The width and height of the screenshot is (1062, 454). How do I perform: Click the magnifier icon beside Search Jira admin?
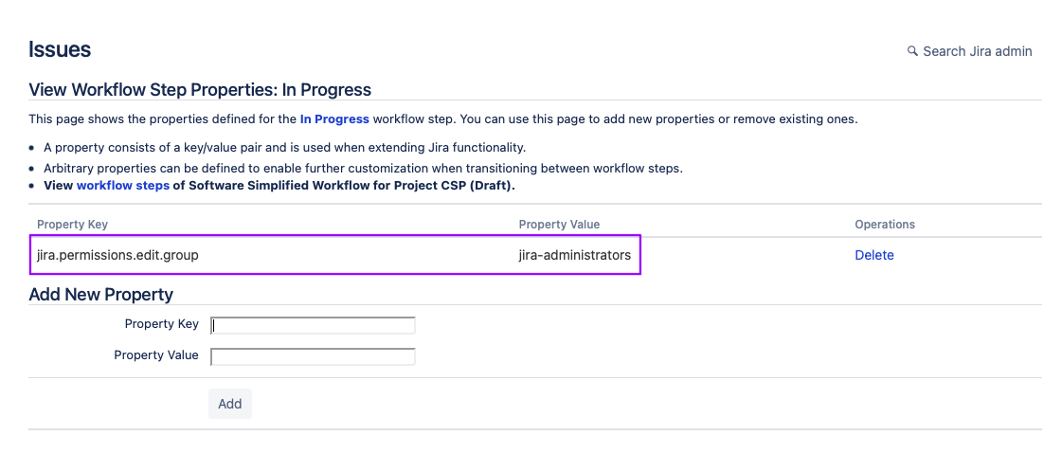click(912, 51)
